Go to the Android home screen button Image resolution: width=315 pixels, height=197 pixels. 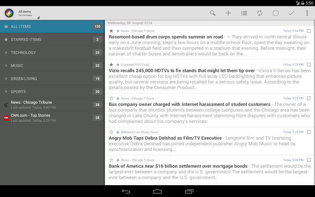point(157,191)
